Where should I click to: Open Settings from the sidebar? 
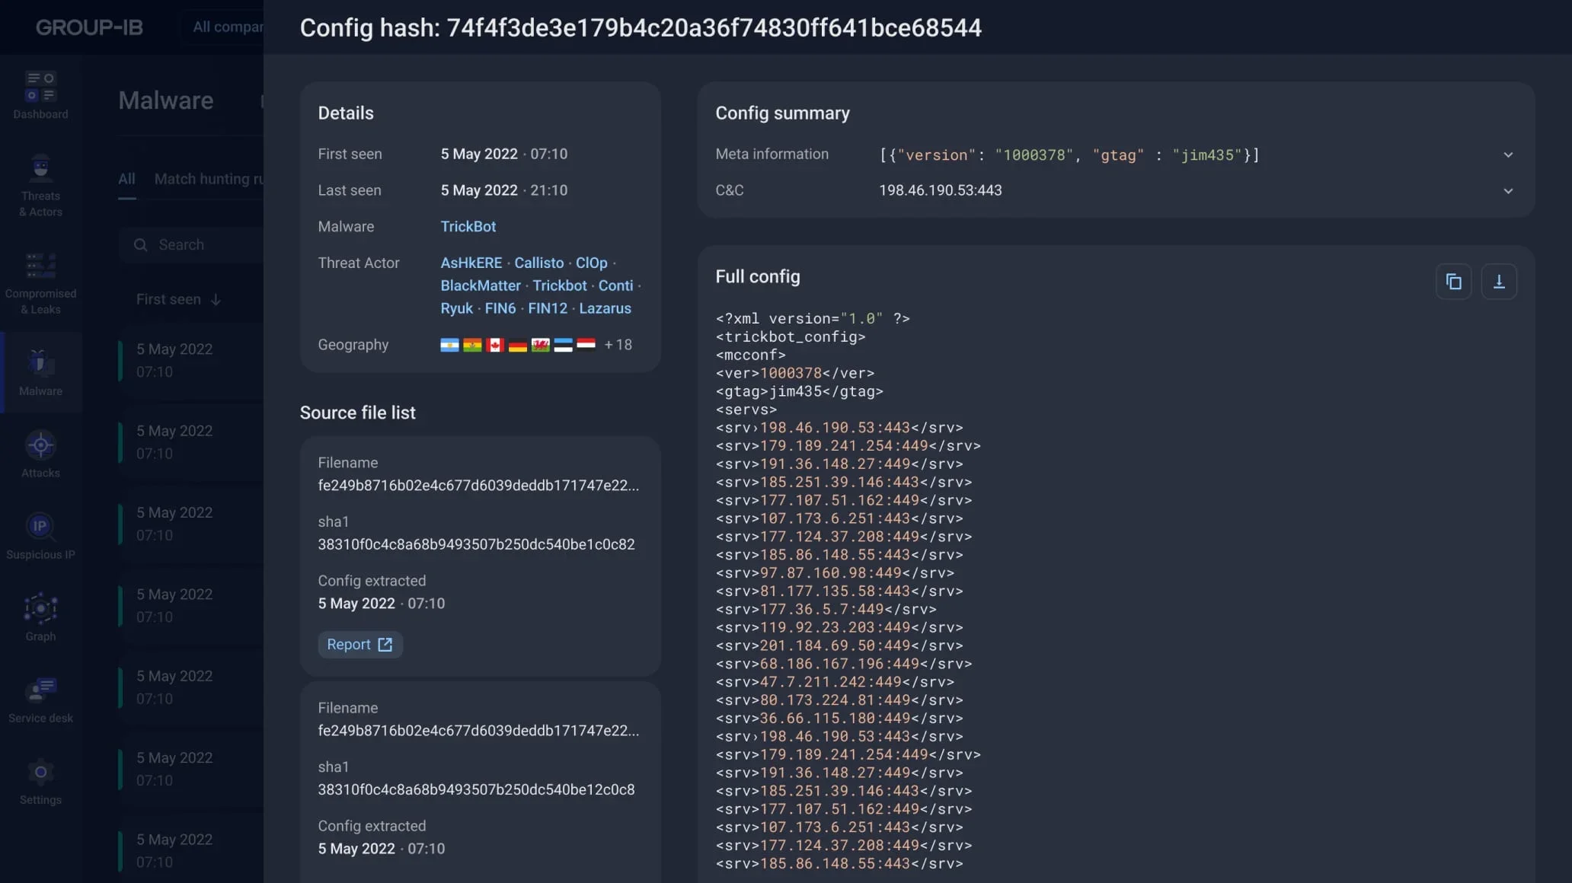(x=40, y=779)
